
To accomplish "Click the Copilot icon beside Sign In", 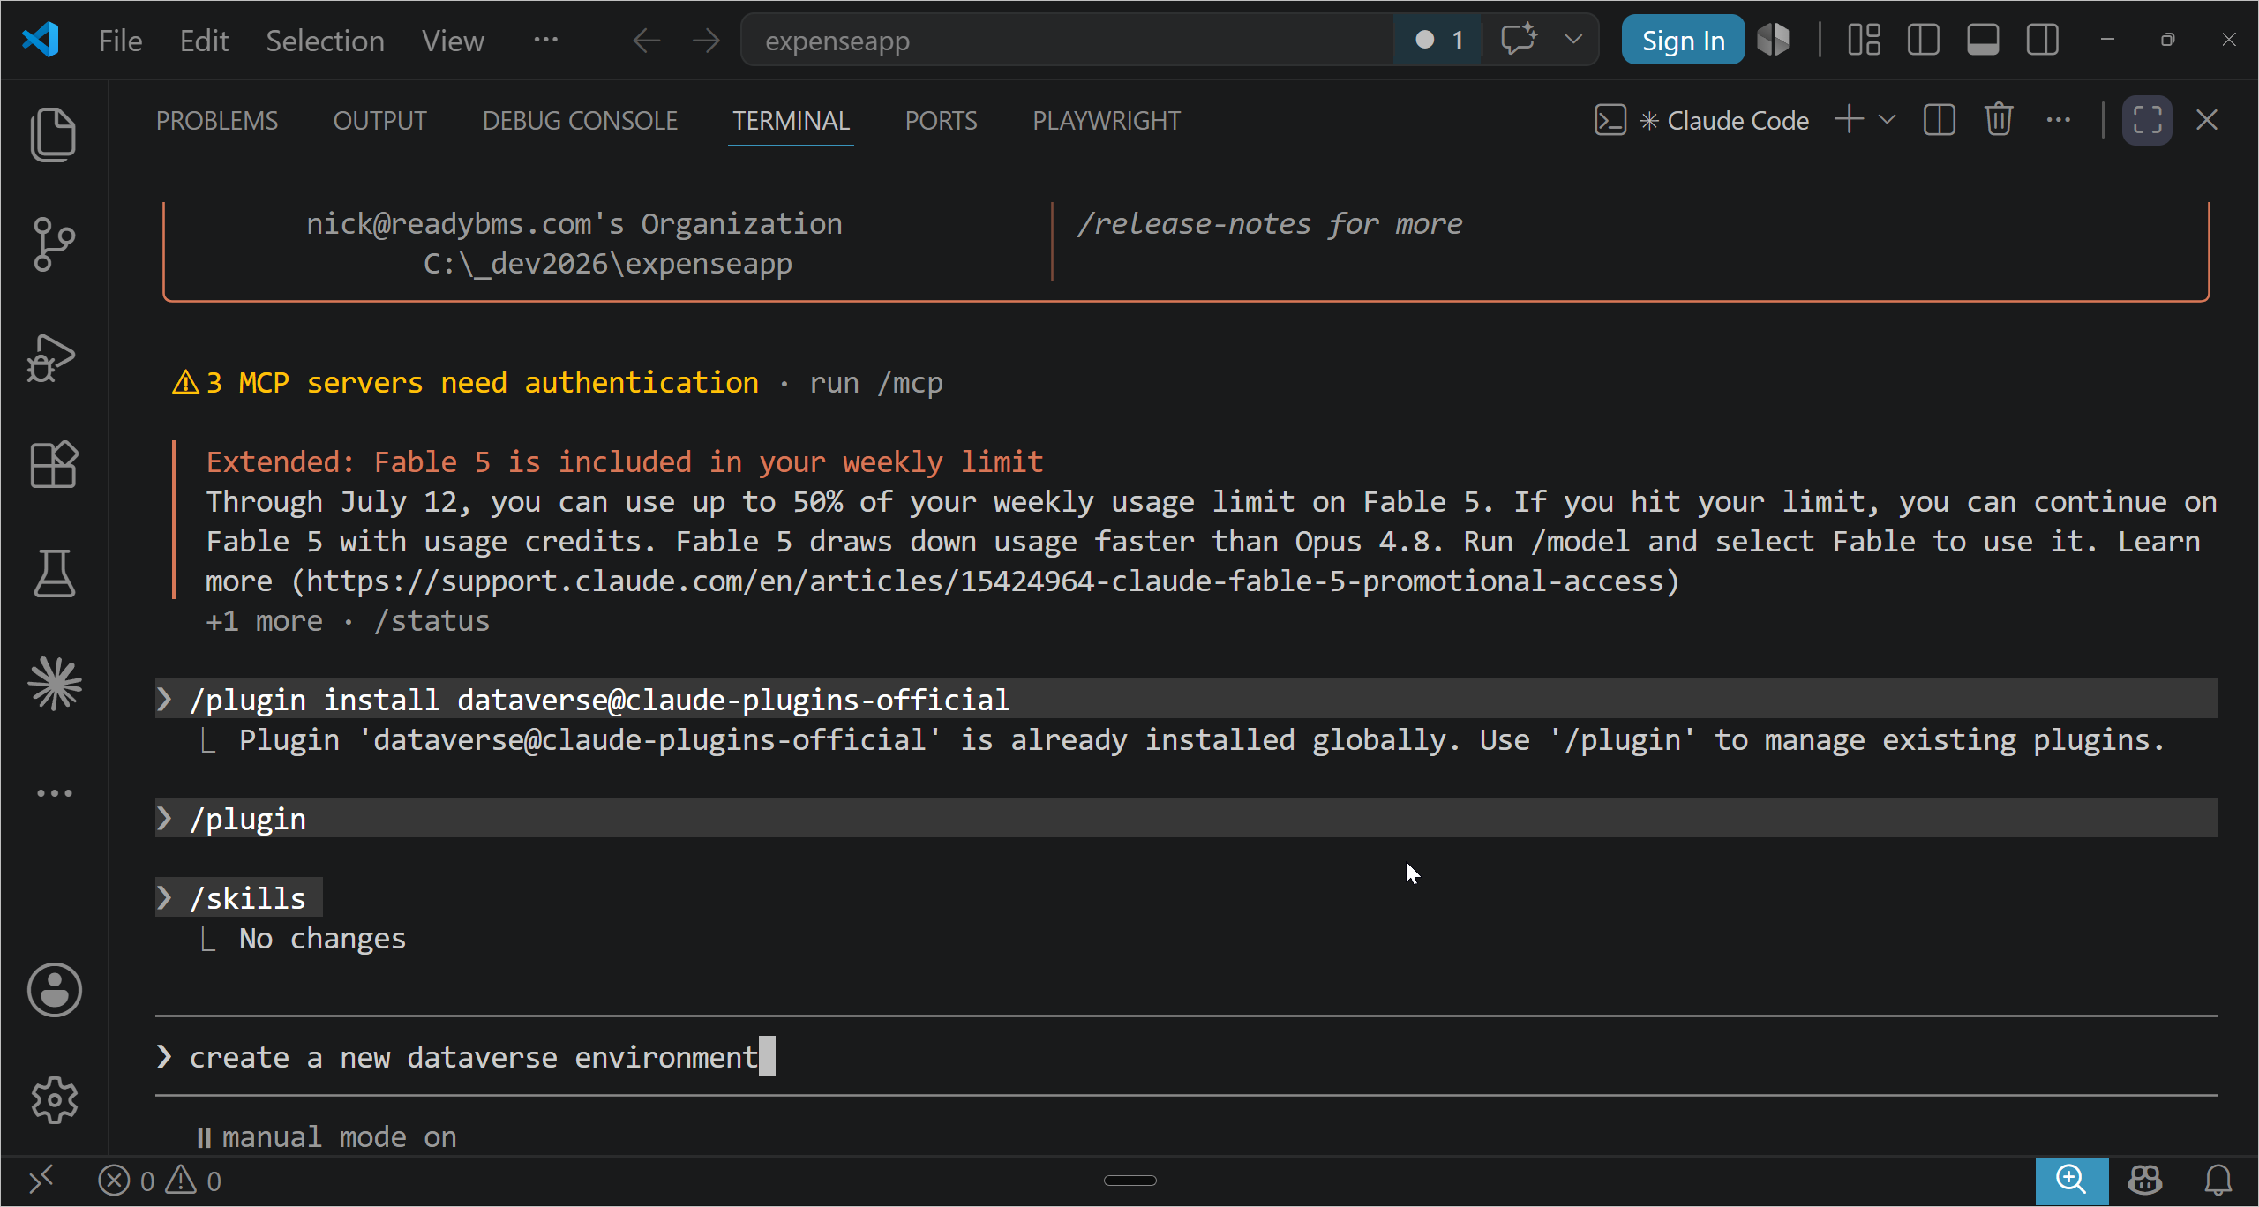I will click(1774, 40).
